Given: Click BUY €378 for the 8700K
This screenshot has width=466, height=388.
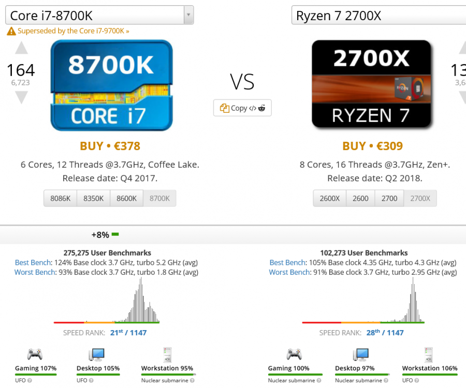Looking at the screenshot, I should 110,146.
